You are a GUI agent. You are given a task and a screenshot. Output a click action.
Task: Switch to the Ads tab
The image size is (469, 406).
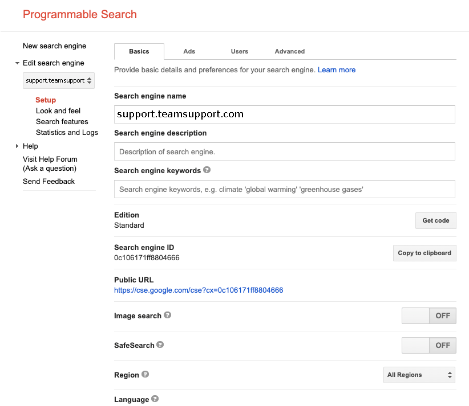click(x=189, y=51)
